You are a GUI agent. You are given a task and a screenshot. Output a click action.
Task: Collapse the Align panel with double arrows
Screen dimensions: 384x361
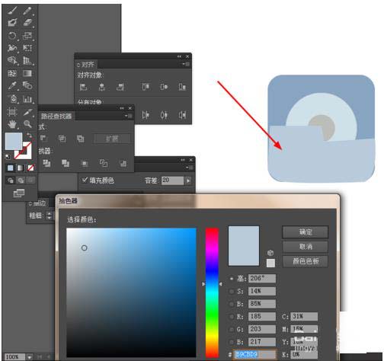pyautogui.click(x=179, y=56)
